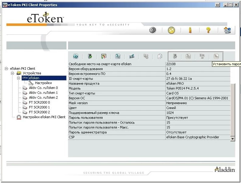Click the folder icon next to Устройства

(19, 73)
